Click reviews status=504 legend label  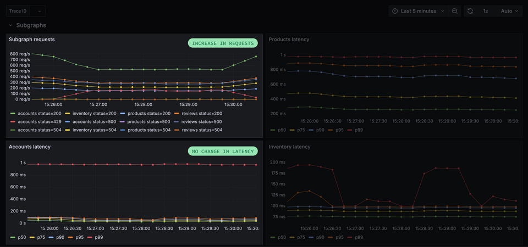point(202,130)
